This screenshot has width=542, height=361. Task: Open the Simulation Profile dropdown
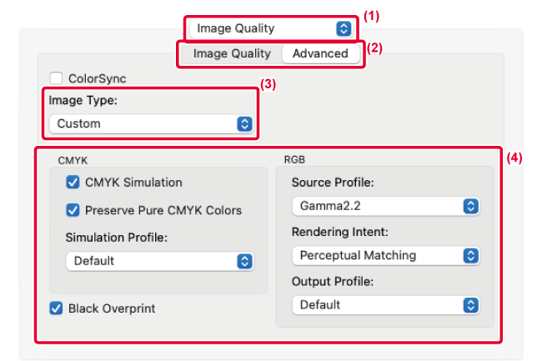(x=158, y=261)
